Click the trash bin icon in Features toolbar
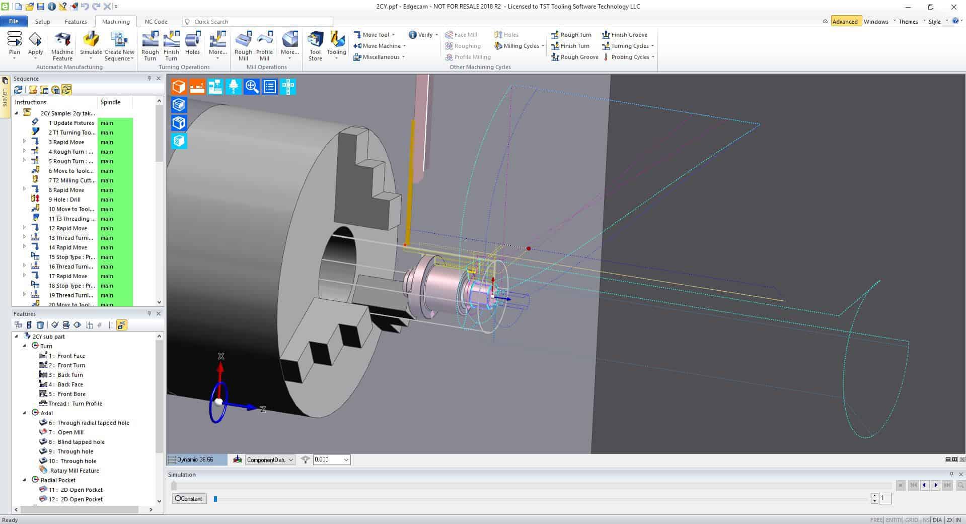Image resolution: width=966 pixels, height=524 pixels. [x=41, y=325]
